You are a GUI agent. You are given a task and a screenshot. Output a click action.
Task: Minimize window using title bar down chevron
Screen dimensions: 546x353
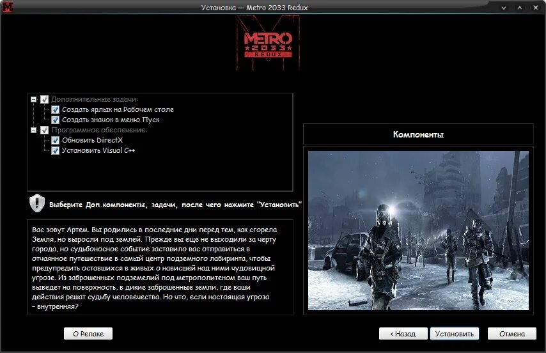click(x=504, y=8)
